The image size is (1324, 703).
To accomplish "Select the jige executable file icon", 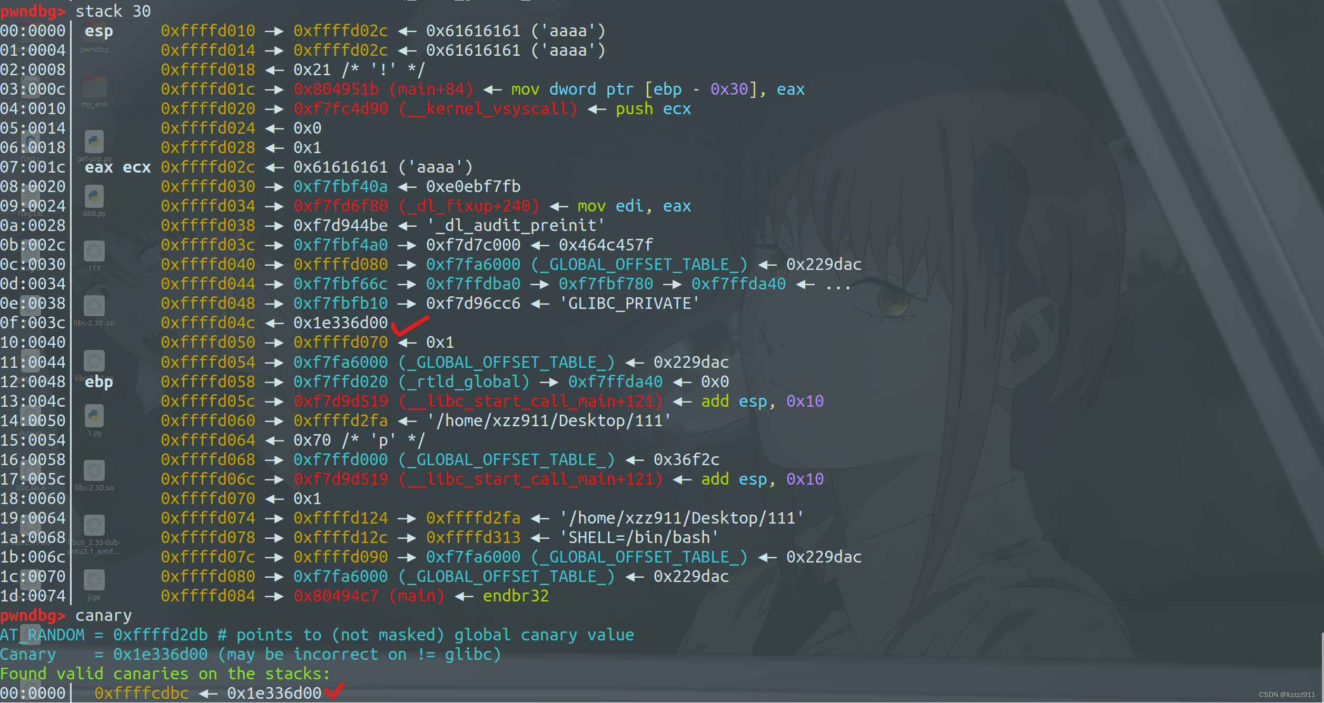I will click(x=94, y=580).
